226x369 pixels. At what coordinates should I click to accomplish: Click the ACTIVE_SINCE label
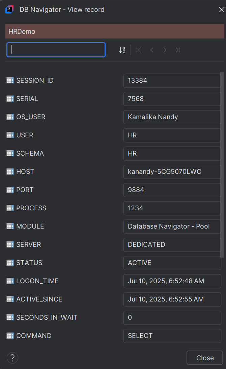pos(39,299)
